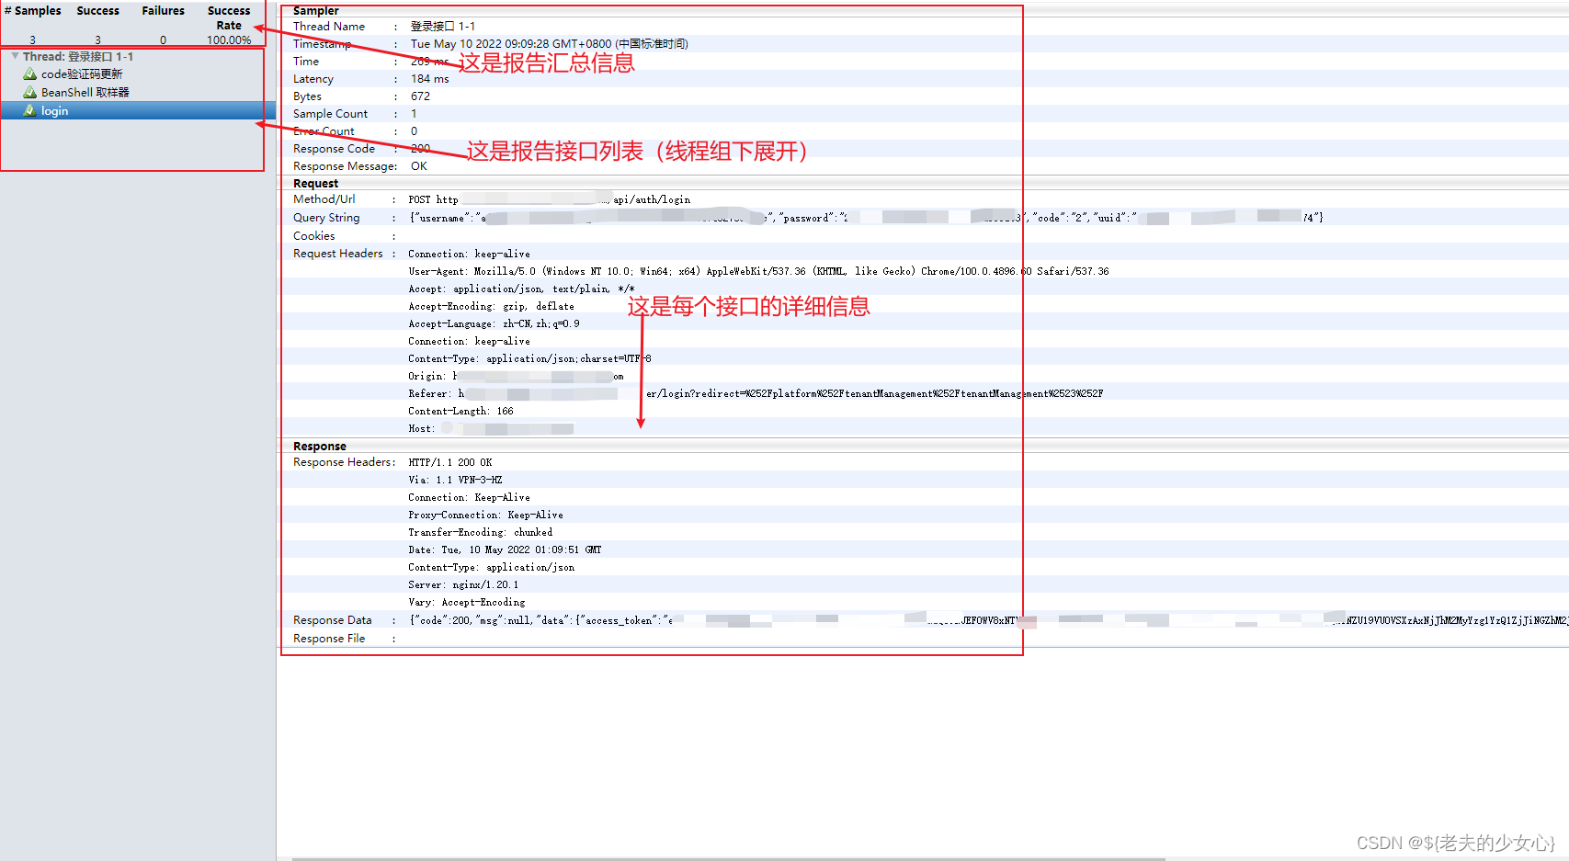Image resolution: width=1569 pixels, height=861 pixels.
Task: Click the User-Agent Mozilla/5.0 header line
Action: click(x=759, y=271)
